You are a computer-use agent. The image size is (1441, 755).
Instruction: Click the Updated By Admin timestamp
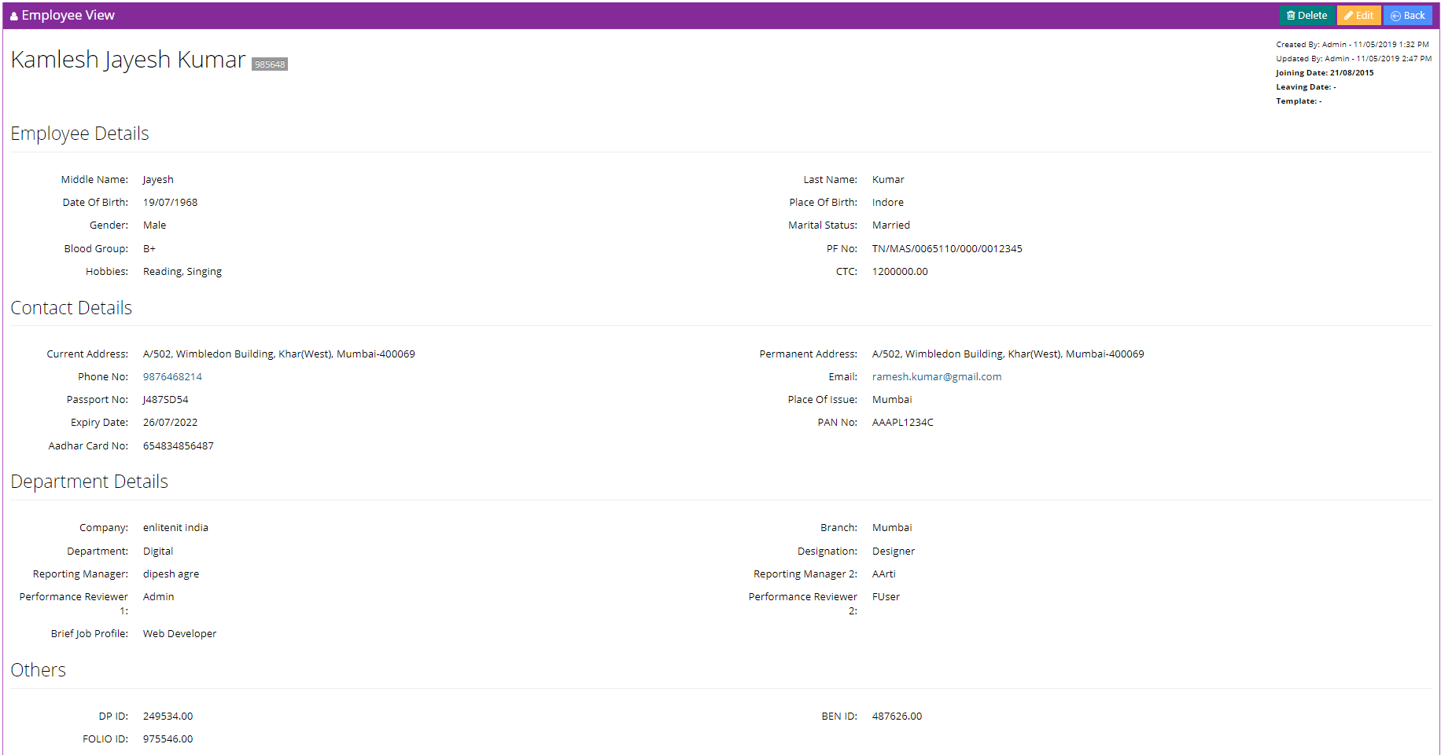coord(1353,59)
